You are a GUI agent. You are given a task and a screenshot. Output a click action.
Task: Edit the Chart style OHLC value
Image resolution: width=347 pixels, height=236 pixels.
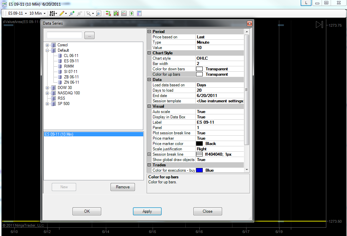pos(219,58)
